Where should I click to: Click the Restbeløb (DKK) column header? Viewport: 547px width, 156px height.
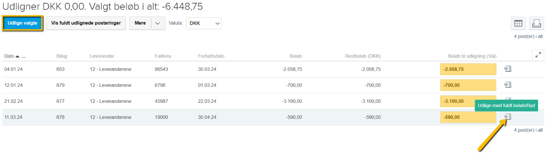363,56
